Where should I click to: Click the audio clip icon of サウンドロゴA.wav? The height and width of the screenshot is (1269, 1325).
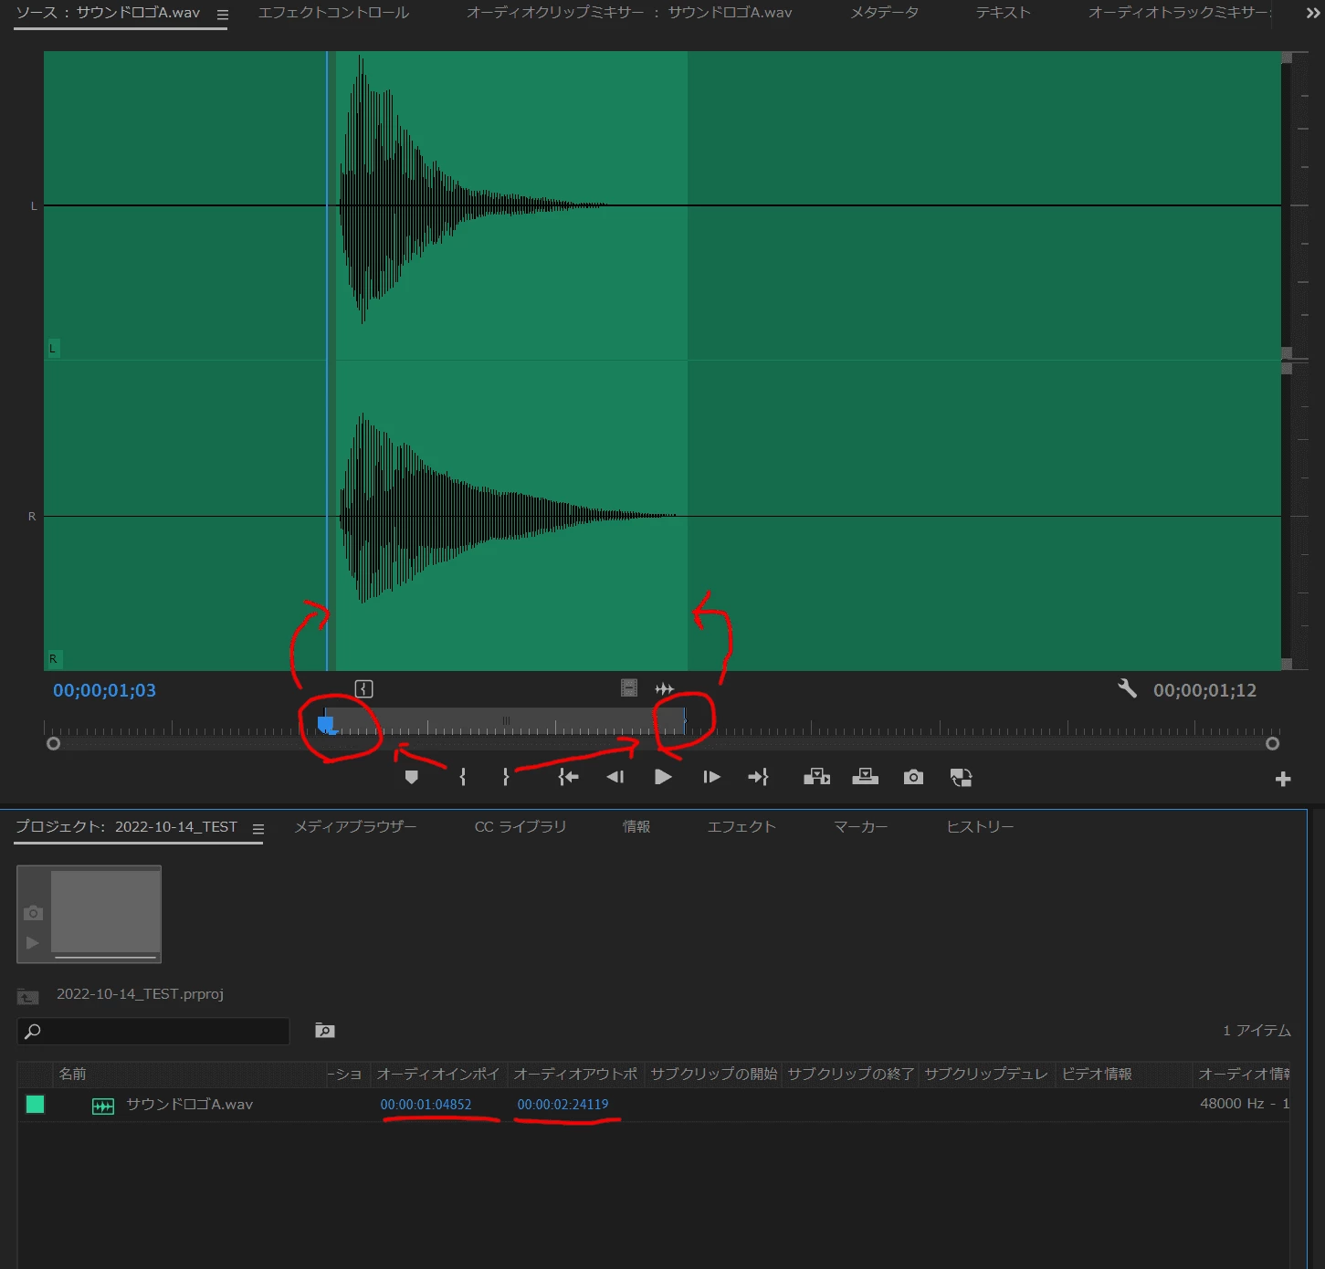coord(103,1106)
